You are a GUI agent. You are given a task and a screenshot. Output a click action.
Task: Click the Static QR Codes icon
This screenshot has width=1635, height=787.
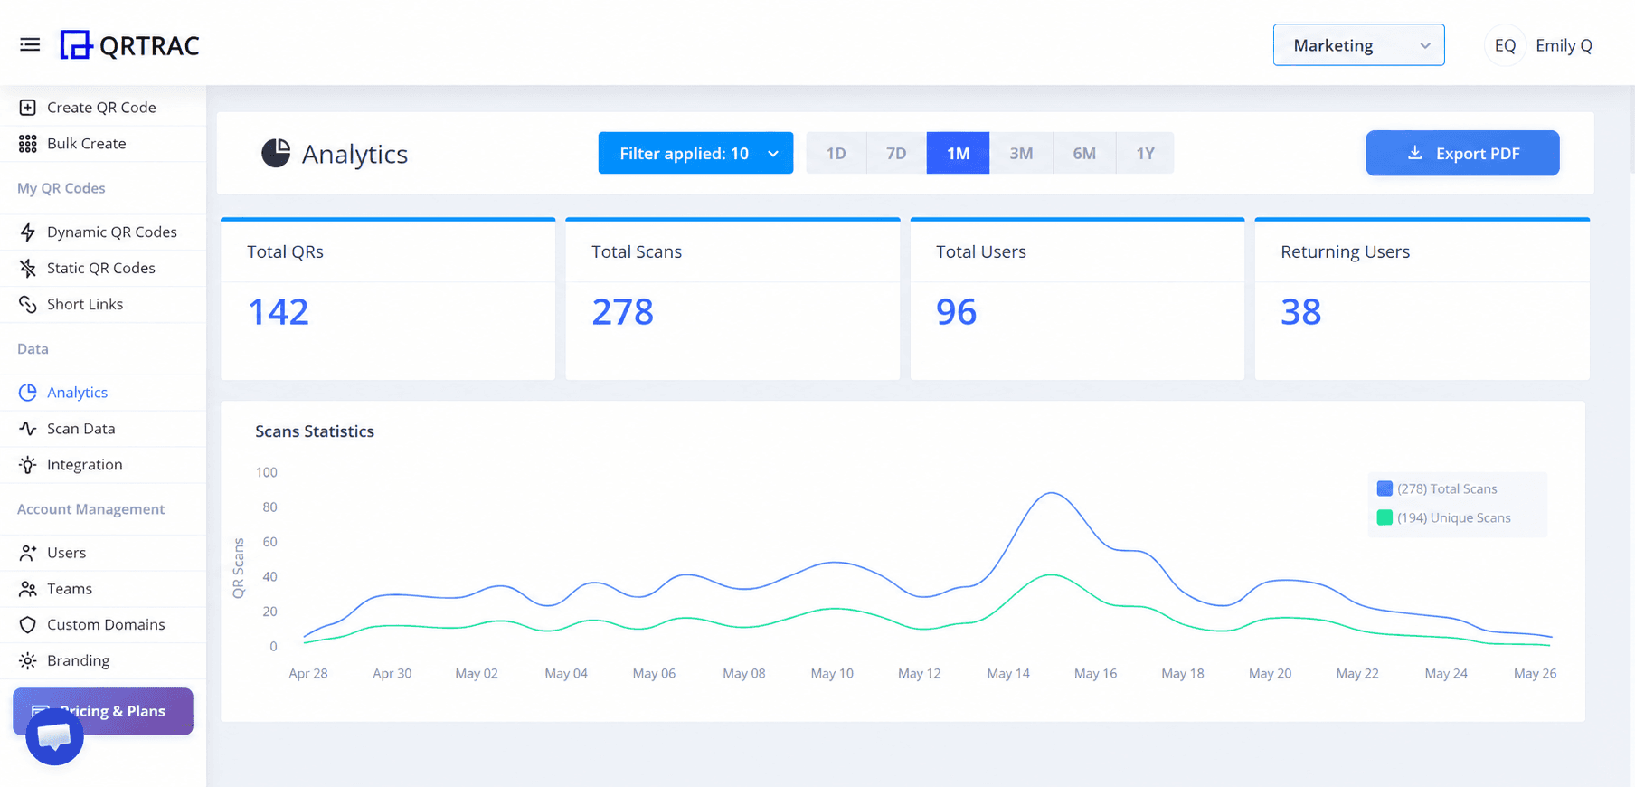pos(28,268)
